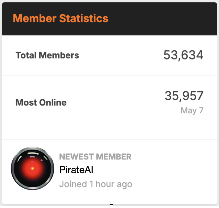Open the PirateAI member profile link

76,170
